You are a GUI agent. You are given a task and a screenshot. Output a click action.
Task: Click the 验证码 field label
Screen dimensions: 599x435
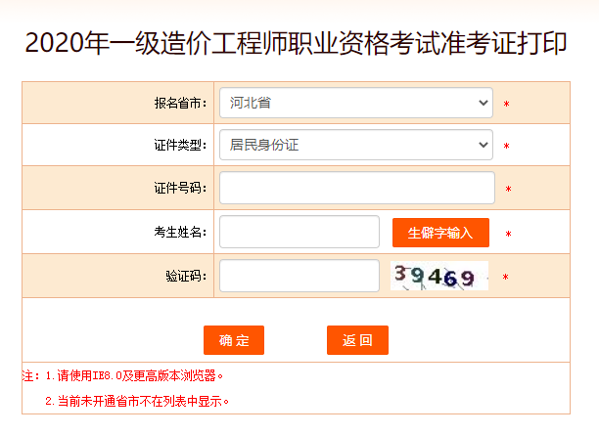pyautogui.click(x=186, y=277)
